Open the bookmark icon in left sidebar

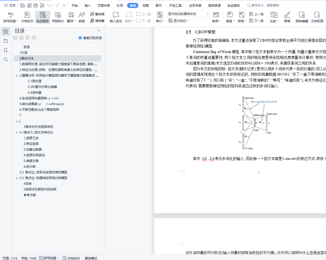pyautogui.click(x=6, y=50)
